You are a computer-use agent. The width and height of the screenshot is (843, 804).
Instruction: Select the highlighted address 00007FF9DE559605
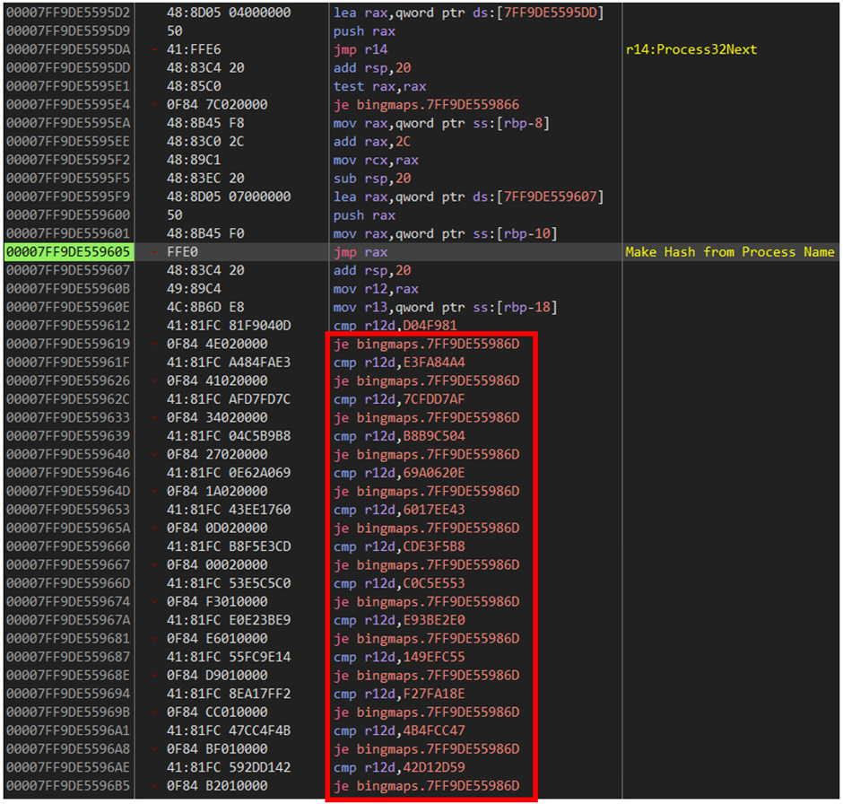coord(68,252)
